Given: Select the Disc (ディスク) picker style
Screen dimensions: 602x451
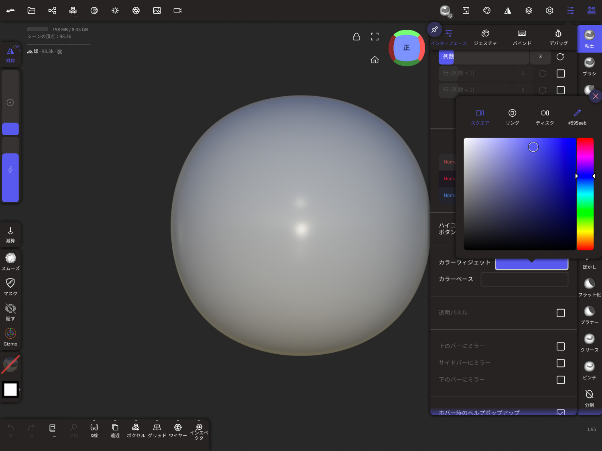Looking at the screenshot, I should (x=545, y=117).
